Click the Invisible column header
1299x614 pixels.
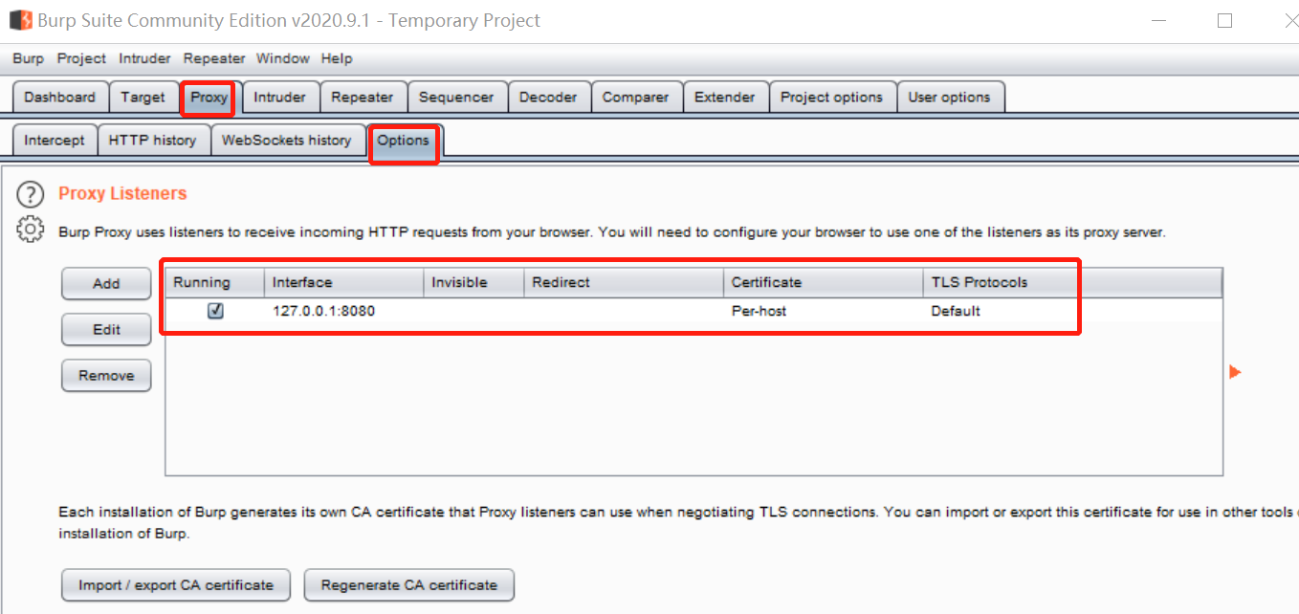click(x=474, y=282)
